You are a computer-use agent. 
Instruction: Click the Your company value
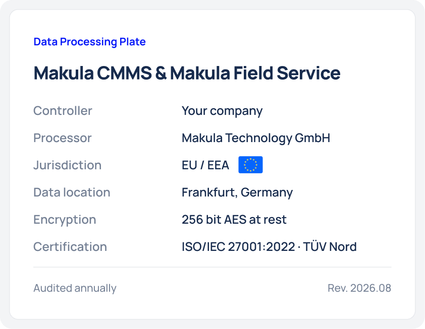pyautogui.click(x=222, y=111)
